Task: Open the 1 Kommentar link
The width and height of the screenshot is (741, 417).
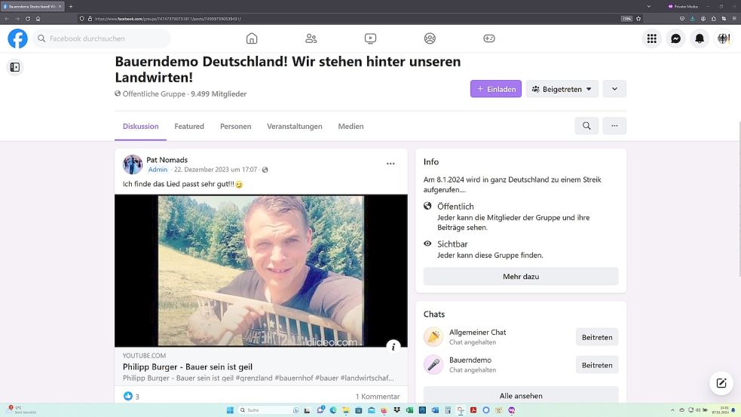Action: coord(378,397)
